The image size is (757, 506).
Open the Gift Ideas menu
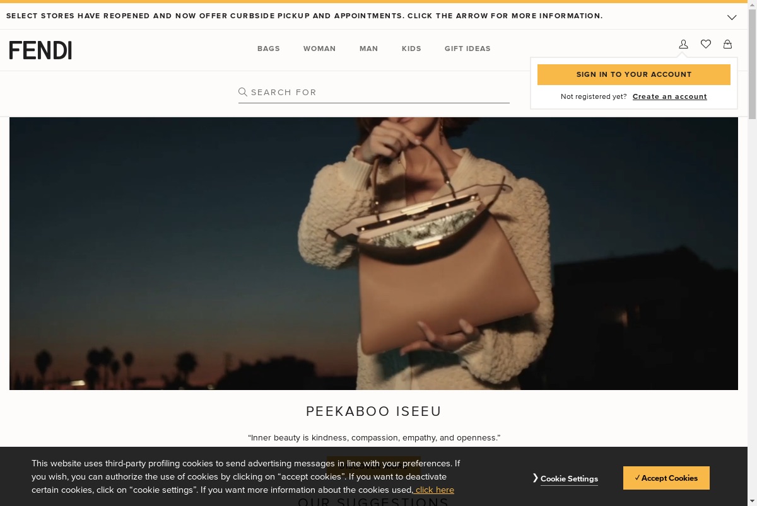[x=467, y=49]
